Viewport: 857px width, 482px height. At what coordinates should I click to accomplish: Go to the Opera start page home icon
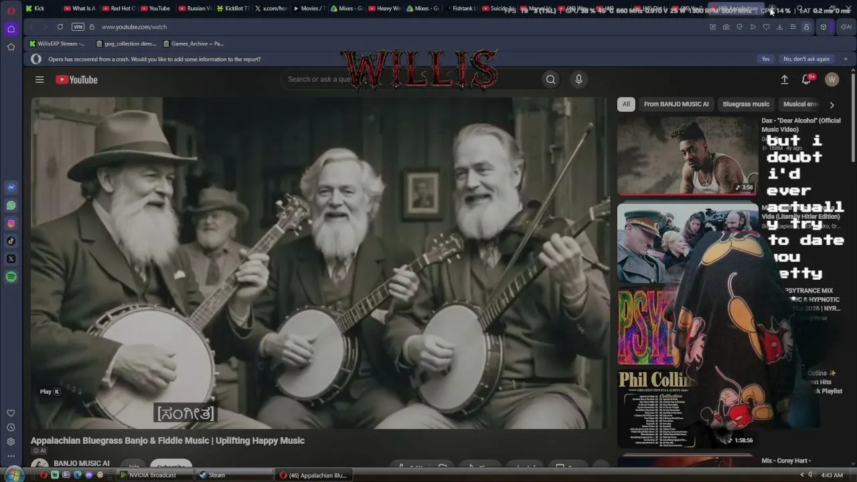coord(11,29)
